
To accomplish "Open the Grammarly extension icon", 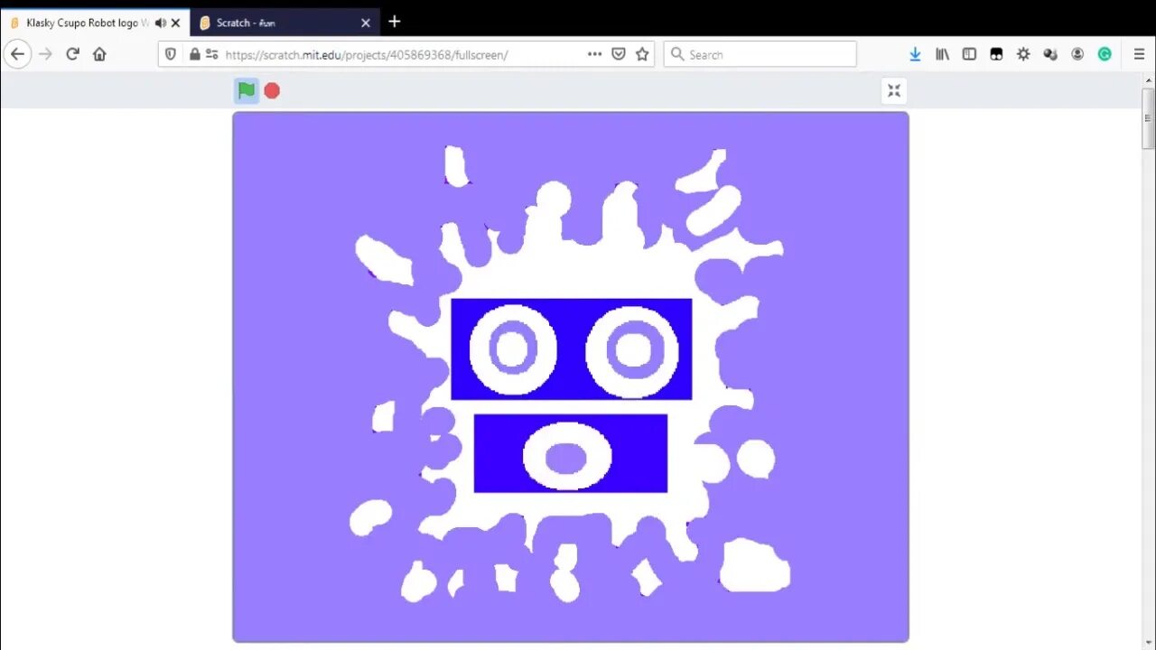I will point(1105,54).
